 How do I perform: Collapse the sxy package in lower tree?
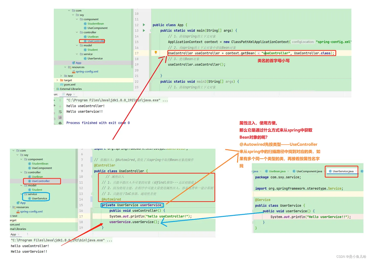[x=17, y=155]
